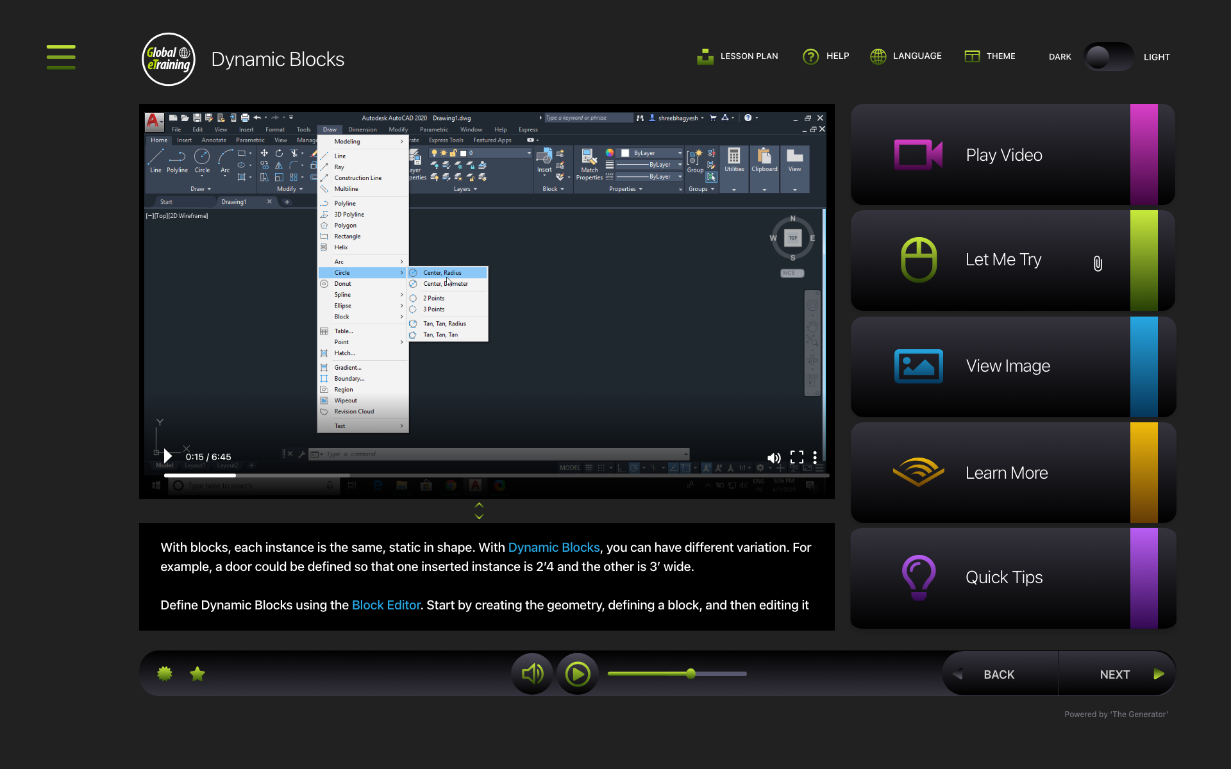Click the bottom bar play button
1231x769 pixels.
click(577, 674)
